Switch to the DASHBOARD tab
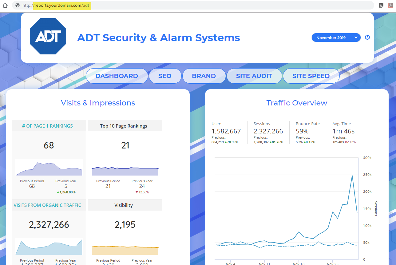Image resolution: width=396 pixels, height=265 pixels. click(117, 76)
